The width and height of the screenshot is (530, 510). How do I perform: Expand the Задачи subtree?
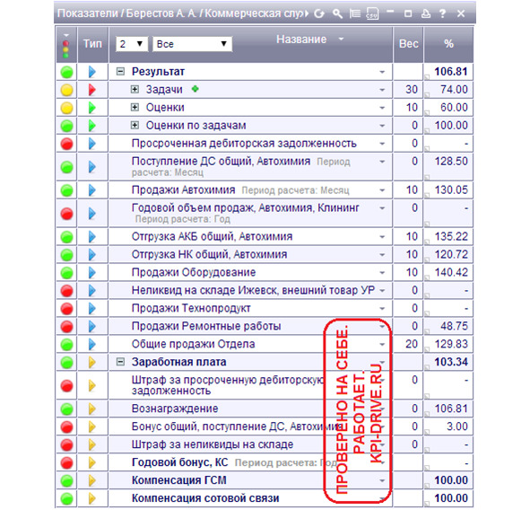click(135, 90)
